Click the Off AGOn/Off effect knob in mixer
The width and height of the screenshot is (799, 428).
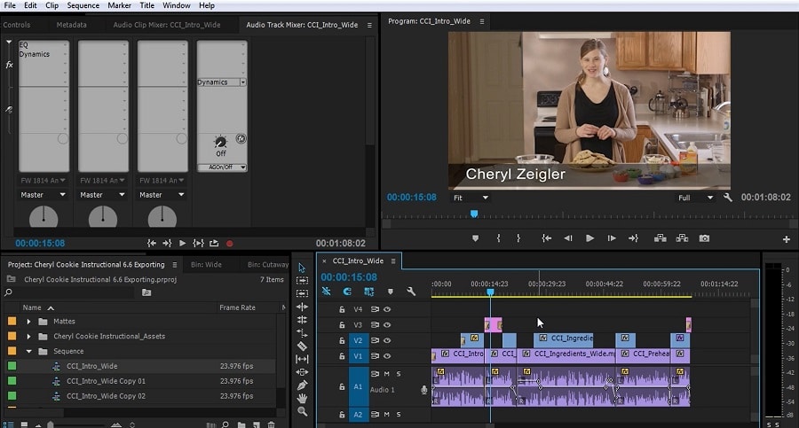tap(221, 143)
